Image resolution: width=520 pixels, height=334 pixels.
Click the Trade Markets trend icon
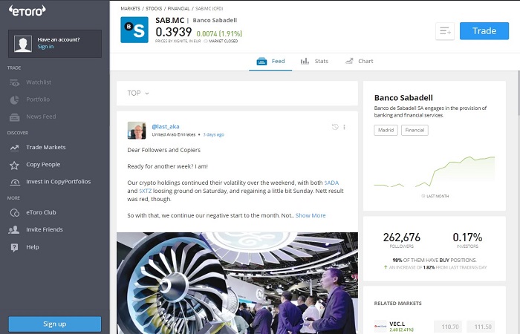coord(14,148)
